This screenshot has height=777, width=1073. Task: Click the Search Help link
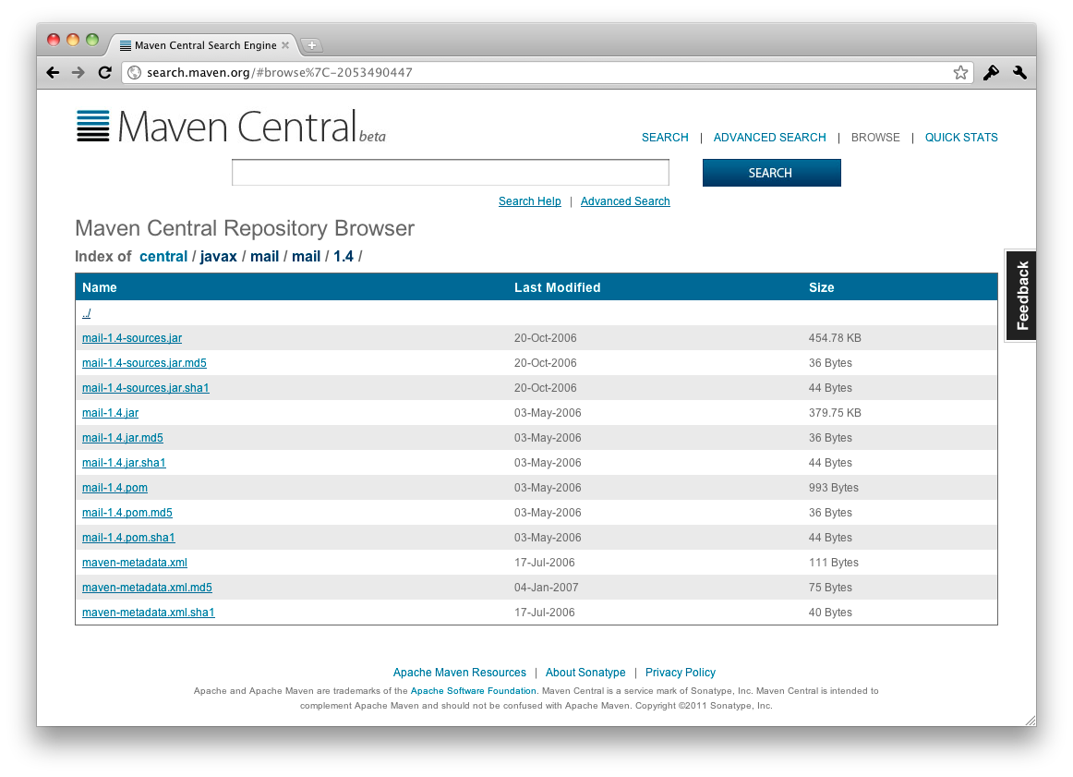tap(529, 201)
